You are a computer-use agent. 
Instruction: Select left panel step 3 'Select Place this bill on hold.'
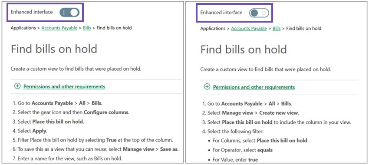[51, 122]
